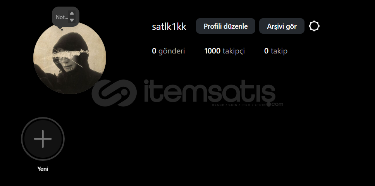Click the up arrow in the note bubble
This screenshot has height=186, width=375.
point(72,14)
